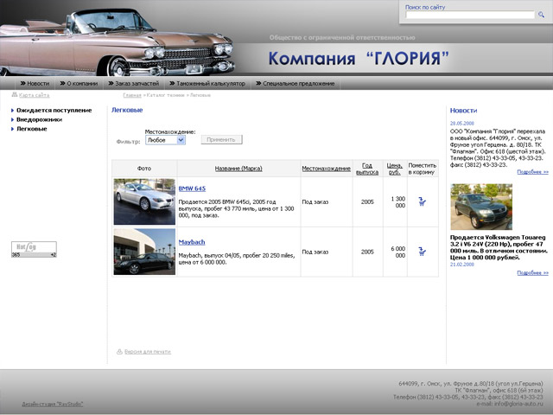Viewport: 553px width, 415px height.
Task: Open Подробнее link under office move news
Action: (x=532, y=172)
